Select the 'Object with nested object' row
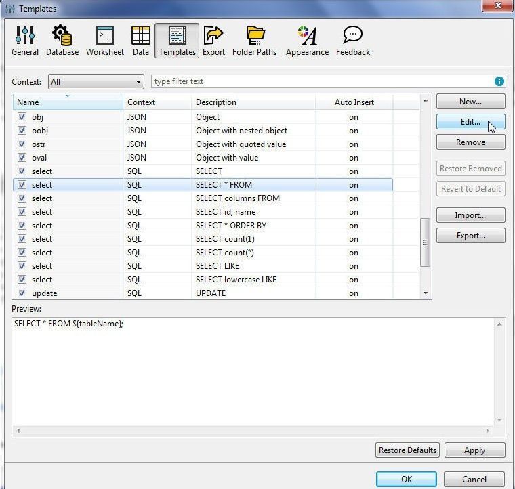515x489 pixels. 203,131
